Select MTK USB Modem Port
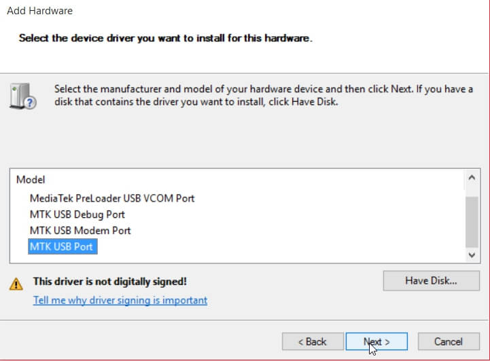 coord(80,231)
